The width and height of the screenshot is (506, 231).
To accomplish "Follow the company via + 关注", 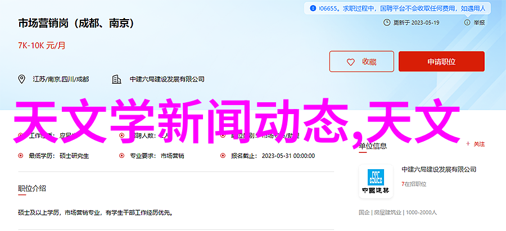I will [x=475, y=144].
